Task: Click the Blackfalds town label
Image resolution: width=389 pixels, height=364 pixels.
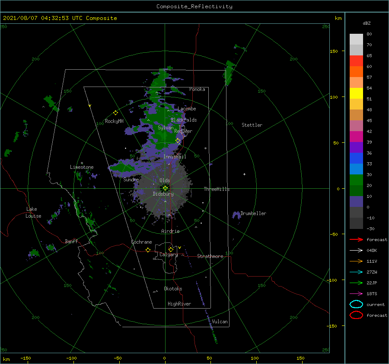Action: [184, 120]
